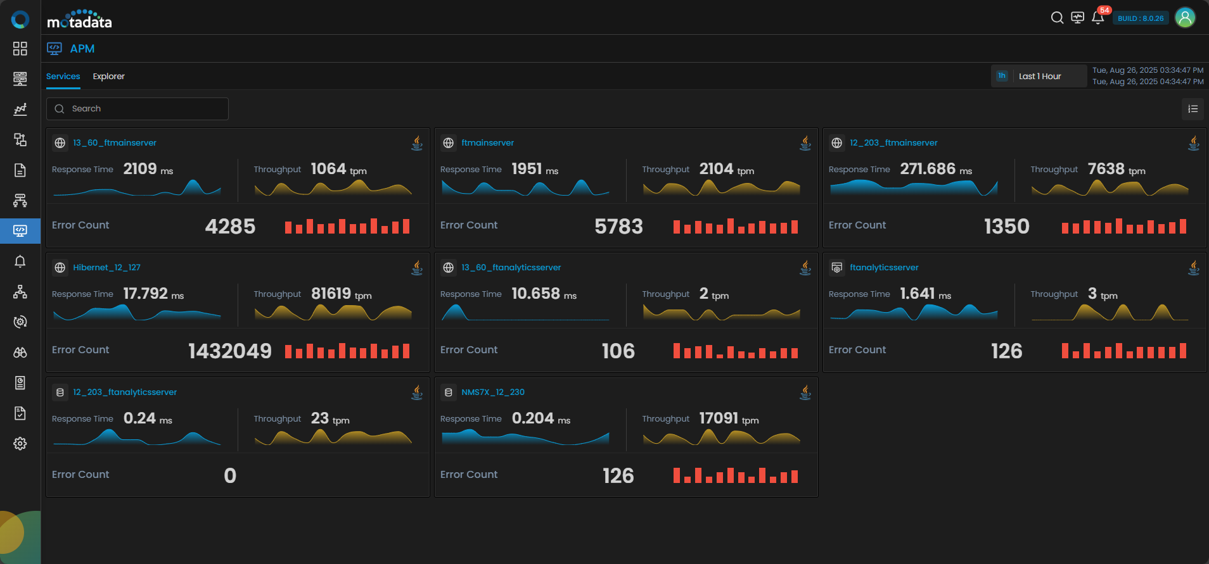1209x564 pixels.
Task: Open the 13_60_ftmainserver service link
Action: point(114,143)
